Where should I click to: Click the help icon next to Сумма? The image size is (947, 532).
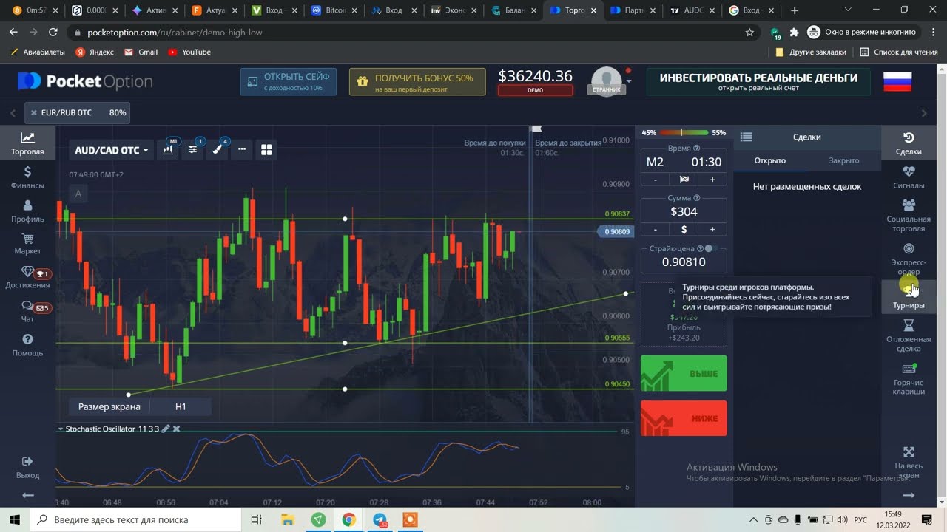(x=697, y=197)
